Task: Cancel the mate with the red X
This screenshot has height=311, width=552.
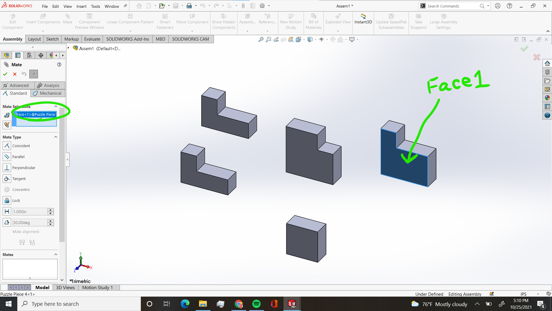Action: (x=15, y=74)
